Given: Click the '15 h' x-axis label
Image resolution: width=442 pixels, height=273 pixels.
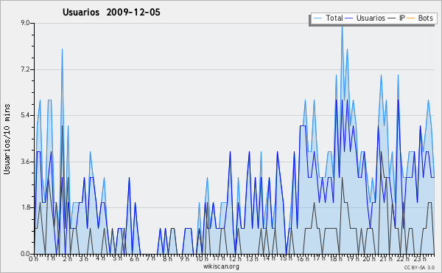Looking at the screenshot, I should click(x=286, y=258).
